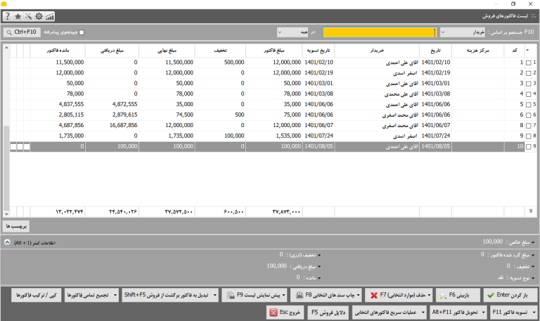This screenshot has height=321, width=540.
Task: Enable the advanced search checkbox
Action: (x=82, y=32)
